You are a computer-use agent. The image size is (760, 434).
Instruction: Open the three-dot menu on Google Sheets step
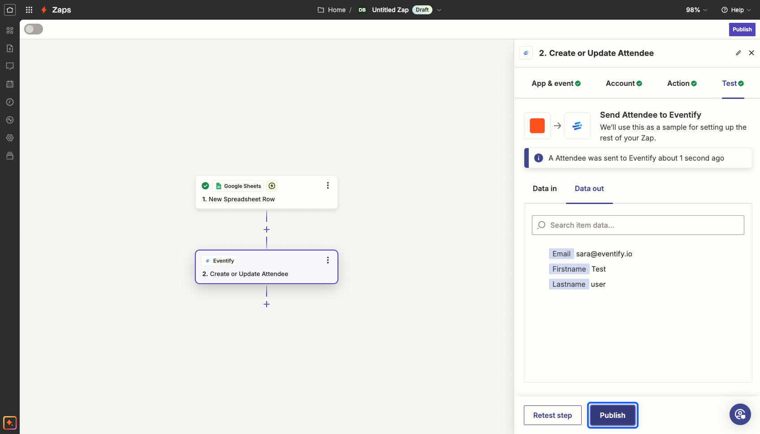[x=328, y=185]
